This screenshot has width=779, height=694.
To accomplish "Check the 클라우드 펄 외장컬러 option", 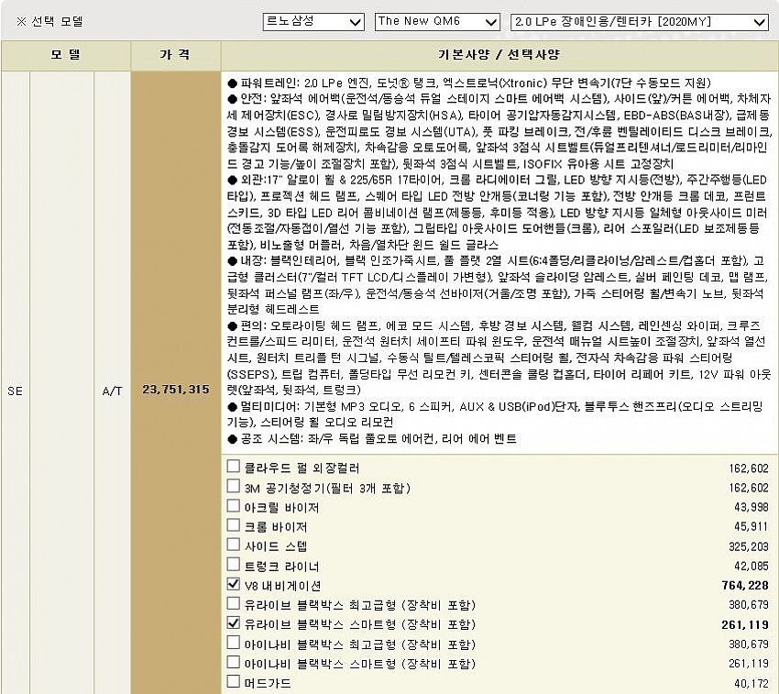I will click(234, 467).
